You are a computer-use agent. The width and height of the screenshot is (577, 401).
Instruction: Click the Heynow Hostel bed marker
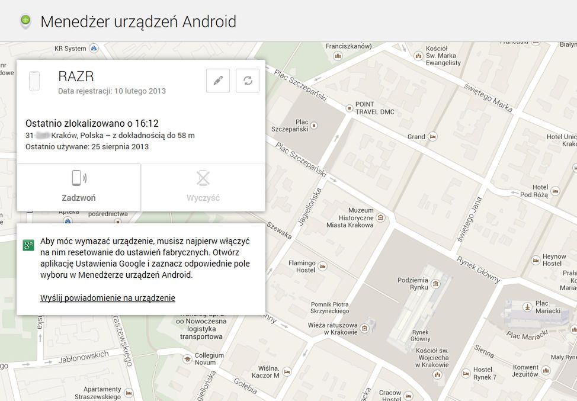[x=536, y=260]
